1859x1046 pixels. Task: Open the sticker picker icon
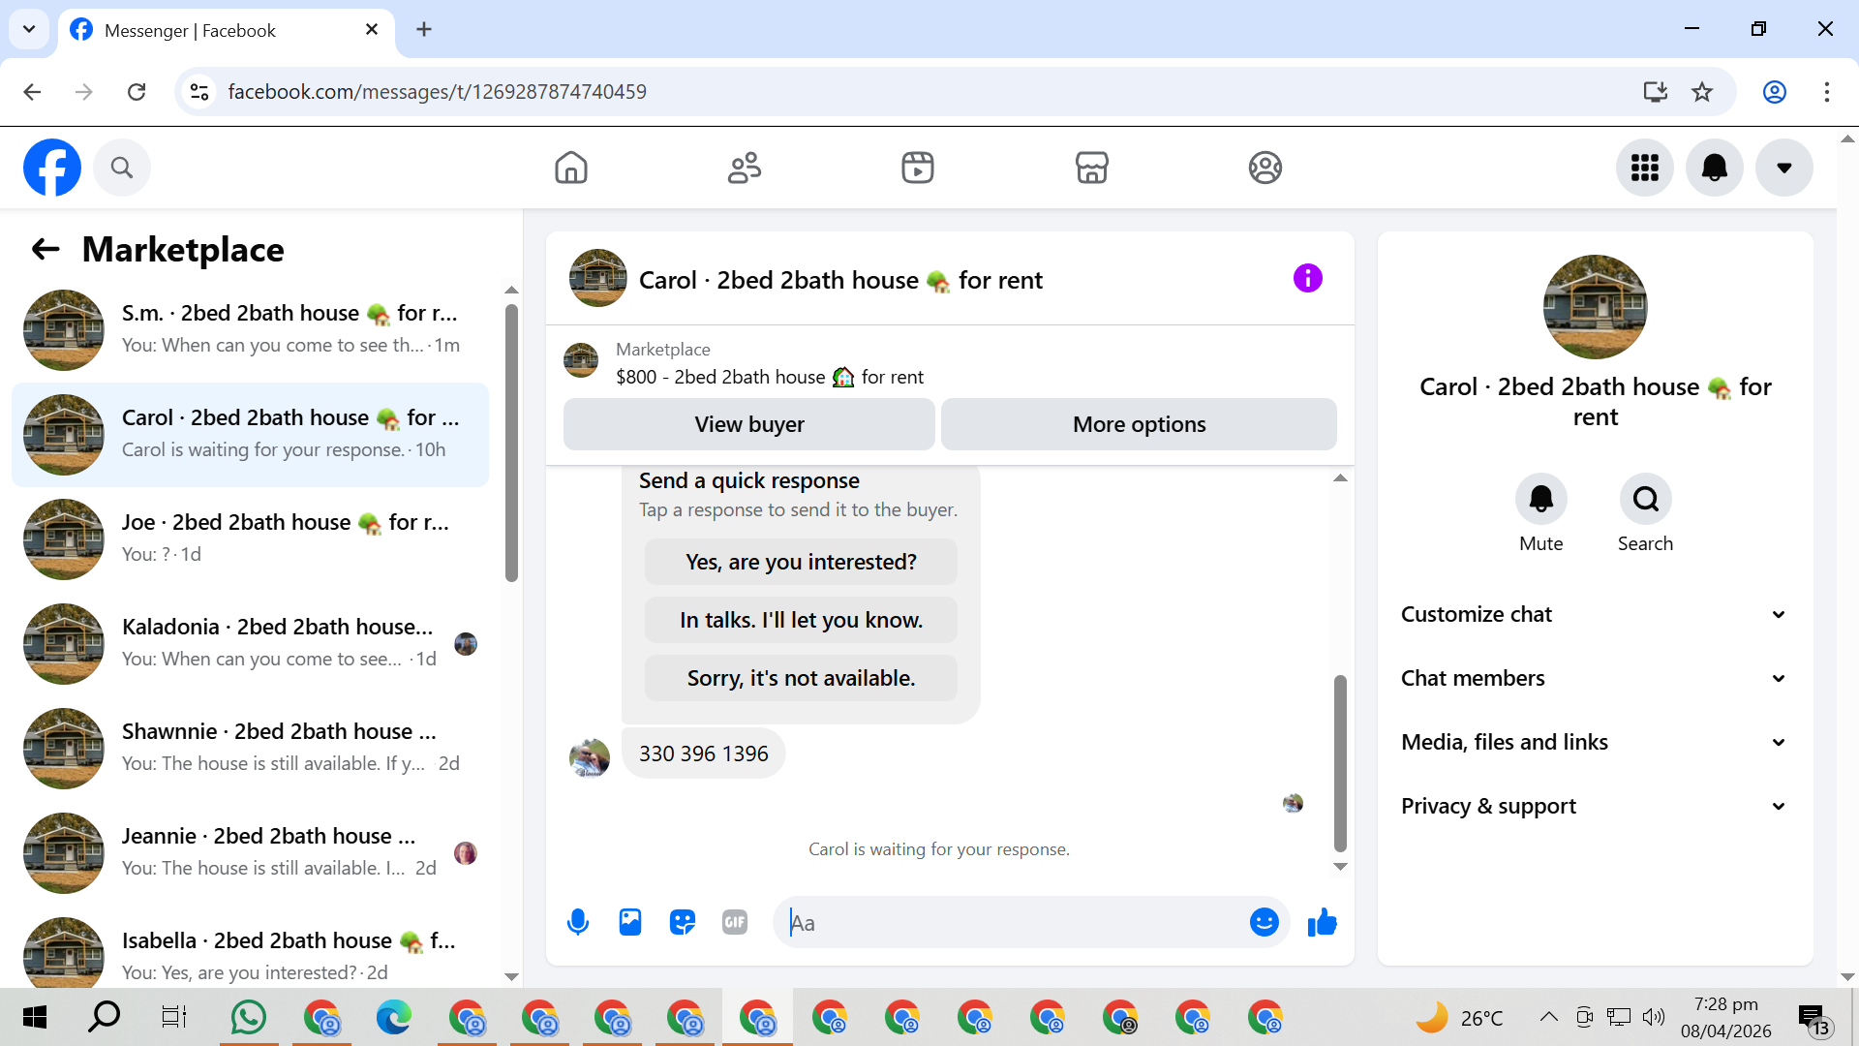683,922
